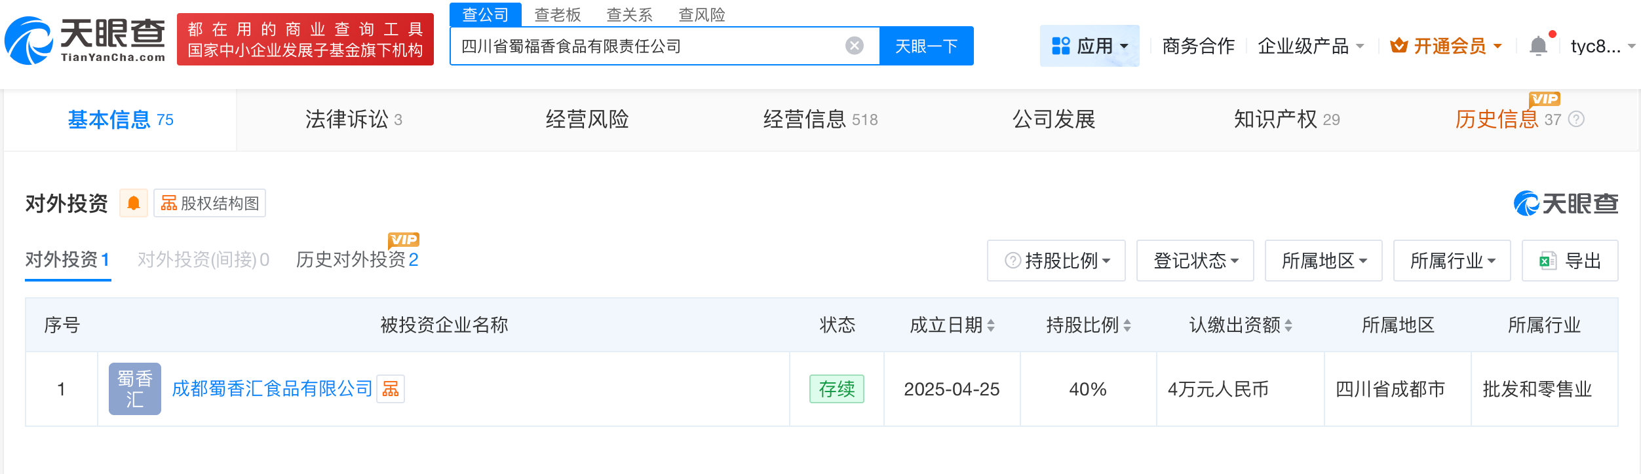Click the 序号 column header
Viewport: 1641px width, 474px height.
pos(62,325)
